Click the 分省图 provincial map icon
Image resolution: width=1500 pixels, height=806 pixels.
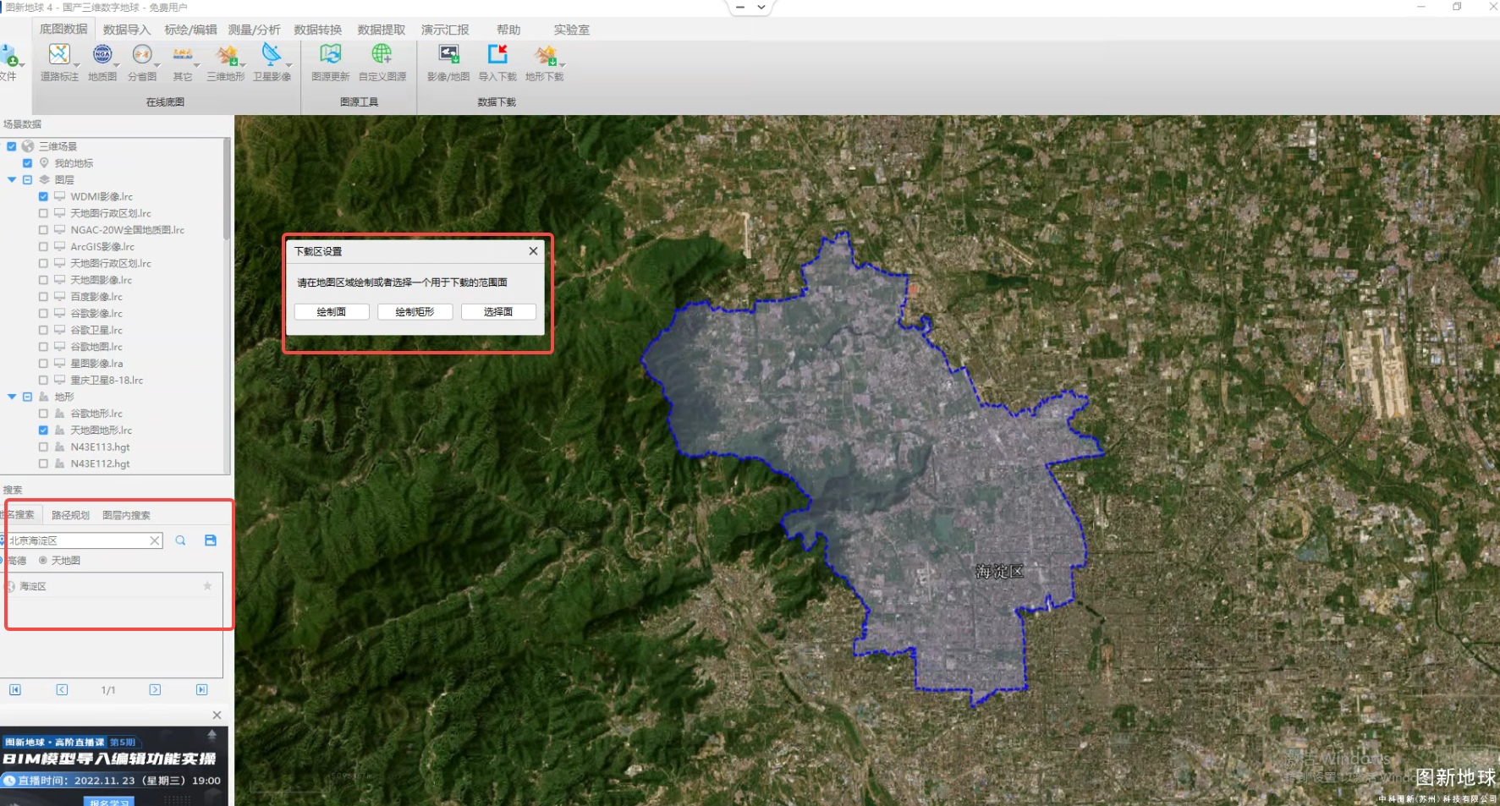142,56
